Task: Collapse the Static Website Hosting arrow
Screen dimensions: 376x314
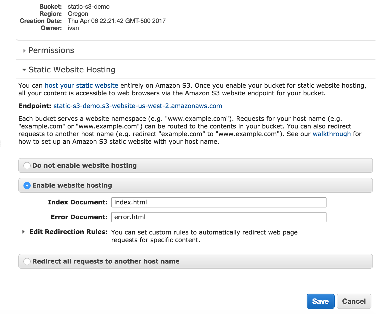Action: pyautogui.click(x=24, y=70)
